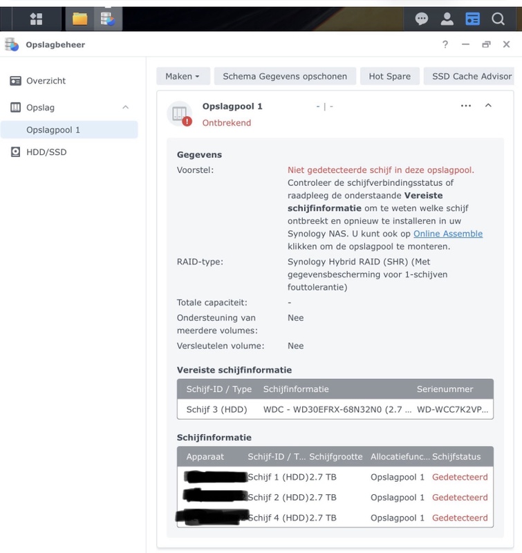The height and width of the screenshot is (553, 522).
Task: Click the WD-WCC7K2VP... serial number cell
Action: click(x=453, y=409)
